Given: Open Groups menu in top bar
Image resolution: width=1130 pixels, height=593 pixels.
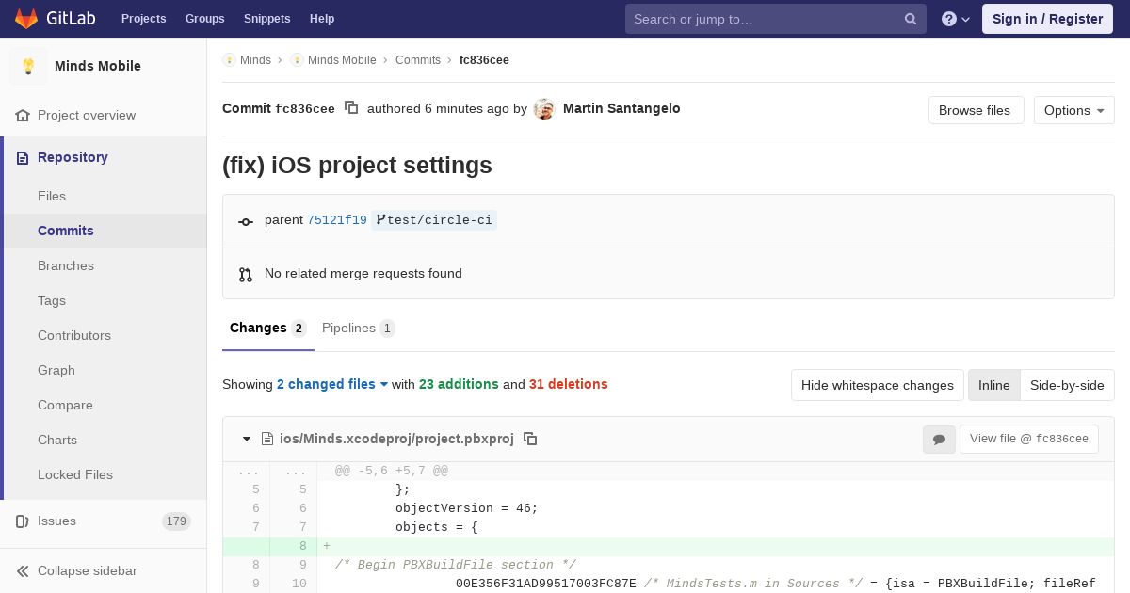Looking at the screenshot, I should [x=205, y=19].
